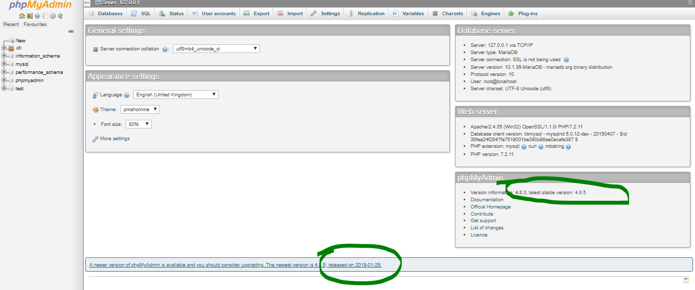The width and height of the screenshot is (695, 290).
Task: Collapse navigation panel with left arrow
Action: pos(87,3)
